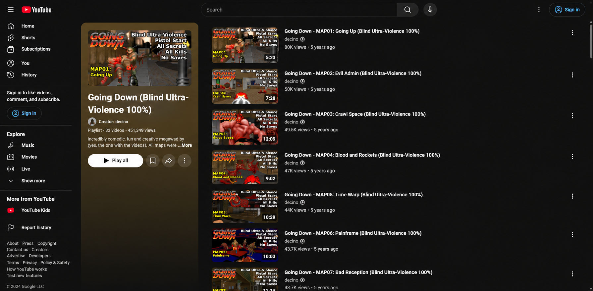Screen dimensions: 593x291
Task: Open Creators footer link
Action: tap(40, 250)
